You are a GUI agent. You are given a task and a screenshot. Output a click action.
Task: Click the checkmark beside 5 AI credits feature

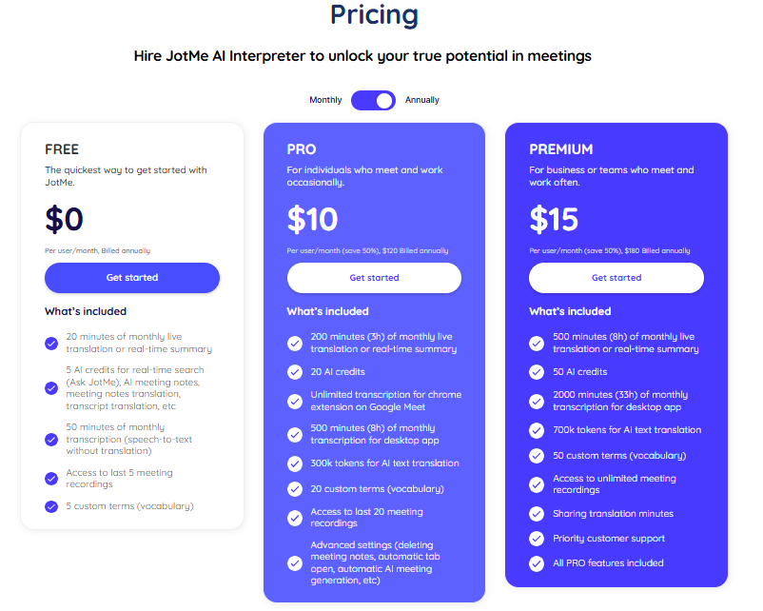[x=50, y=386]
